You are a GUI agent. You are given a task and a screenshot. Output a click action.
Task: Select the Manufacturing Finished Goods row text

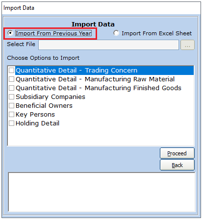point(99,88)
